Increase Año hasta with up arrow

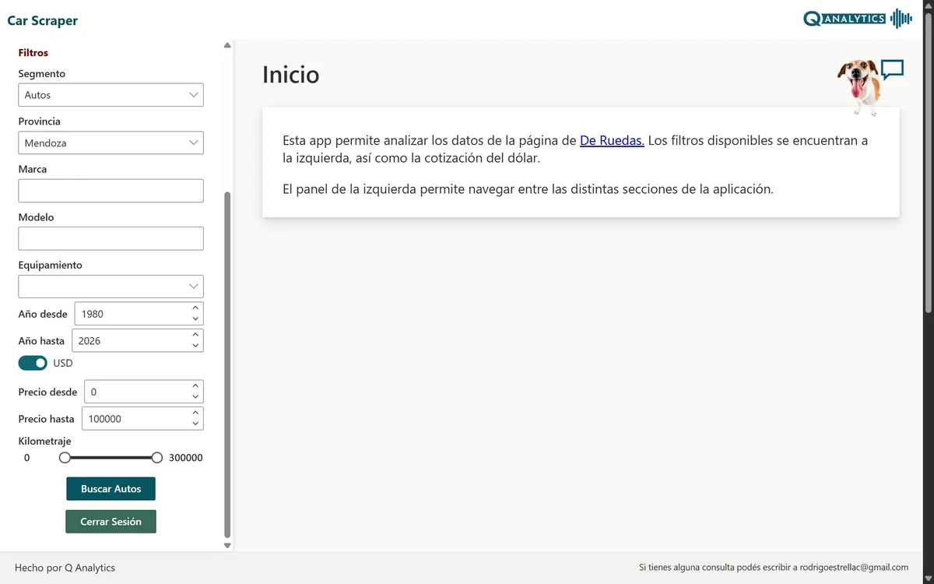[x=195, y=335]
